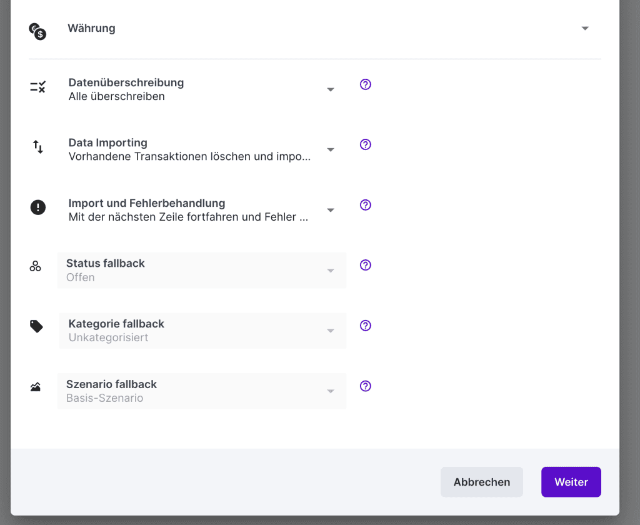View help for Kategorie fallback
This screenshot has width=640, height=525.
pyautogui.click(x=366, y=326)
